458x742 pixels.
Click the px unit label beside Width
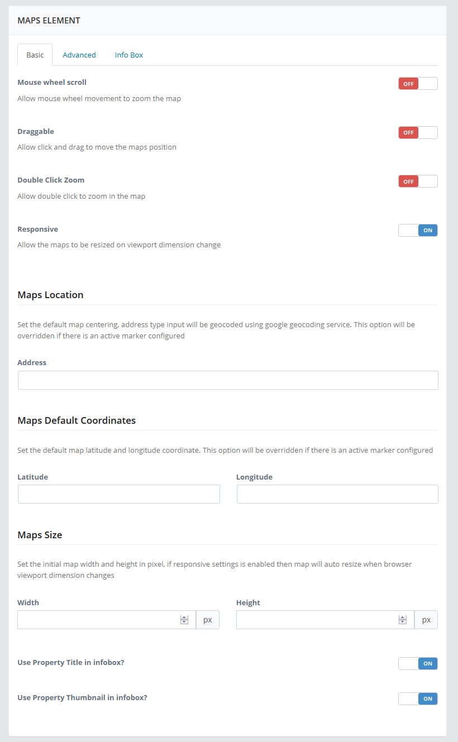coord(208,620)
